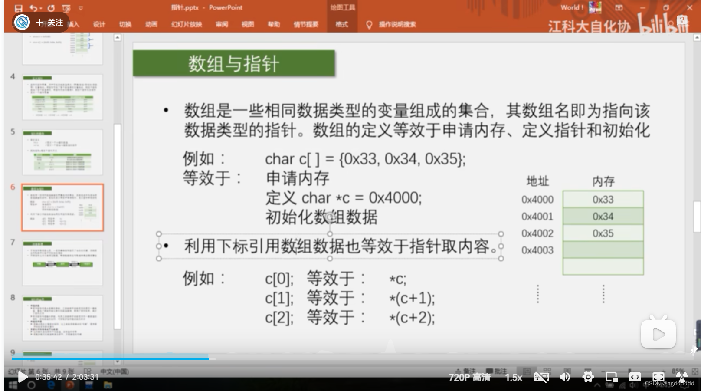Click the memory cell 0x35

coord(603,233)
